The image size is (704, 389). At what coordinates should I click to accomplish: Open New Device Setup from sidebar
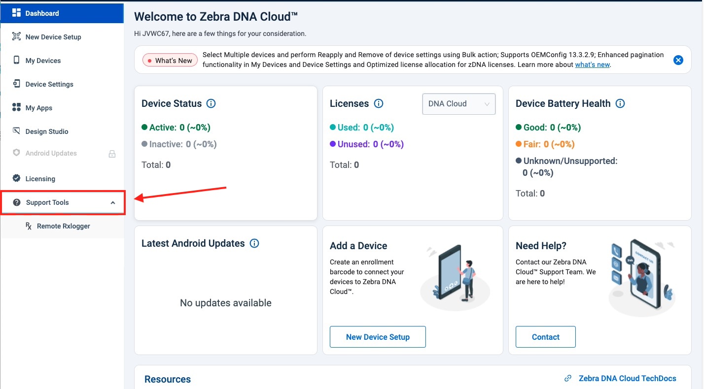click(53, 37)
